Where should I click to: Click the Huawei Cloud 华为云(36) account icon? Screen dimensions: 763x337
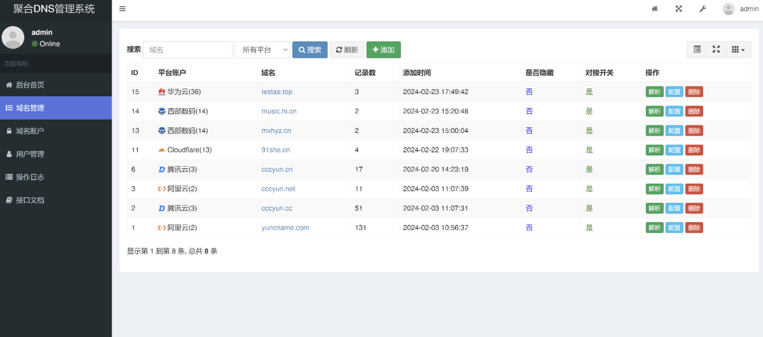tap(162, 92)
